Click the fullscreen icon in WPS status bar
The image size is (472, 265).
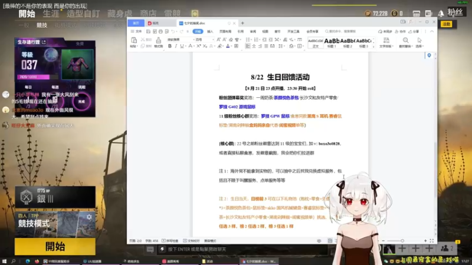tap(432, 241)
